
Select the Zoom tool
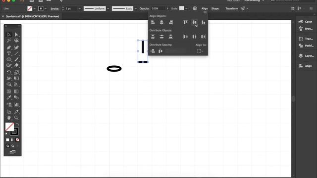tap(16, 118)
